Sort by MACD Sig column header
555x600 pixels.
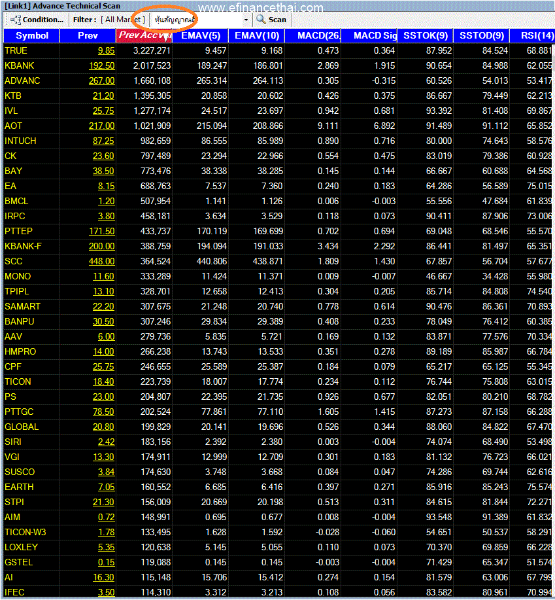(x=369, y=35)
